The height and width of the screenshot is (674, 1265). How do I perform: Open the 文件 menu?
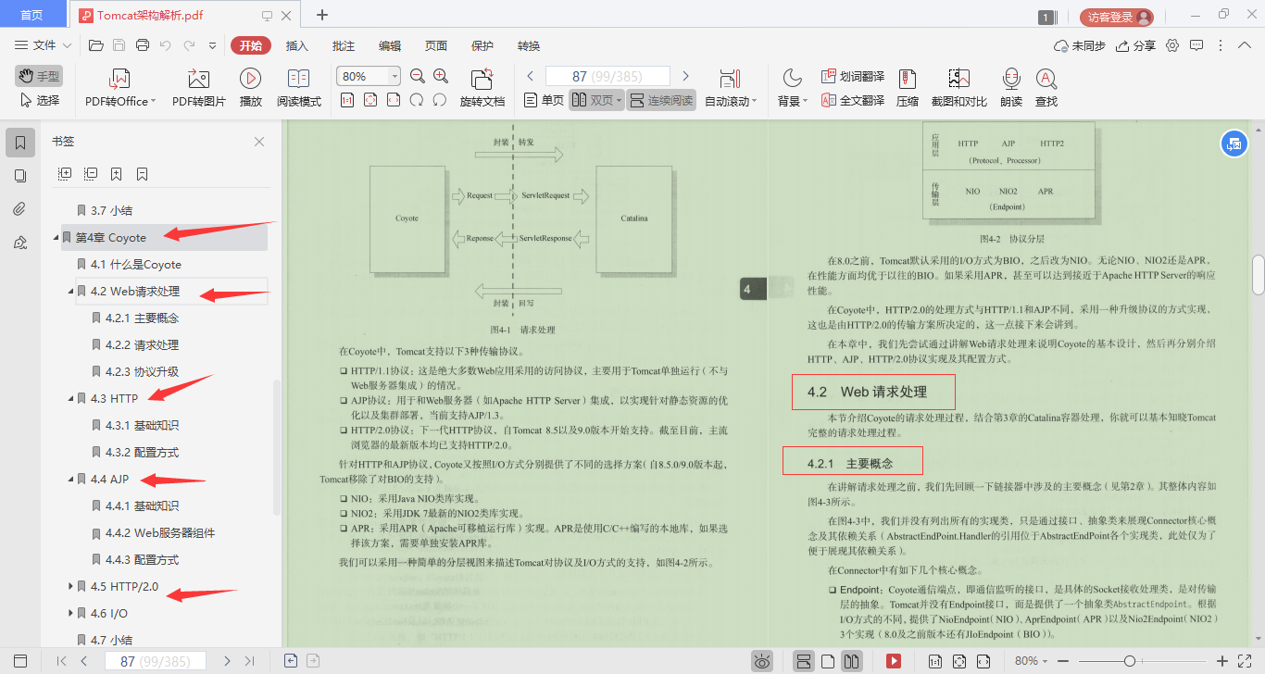[44, 44]
